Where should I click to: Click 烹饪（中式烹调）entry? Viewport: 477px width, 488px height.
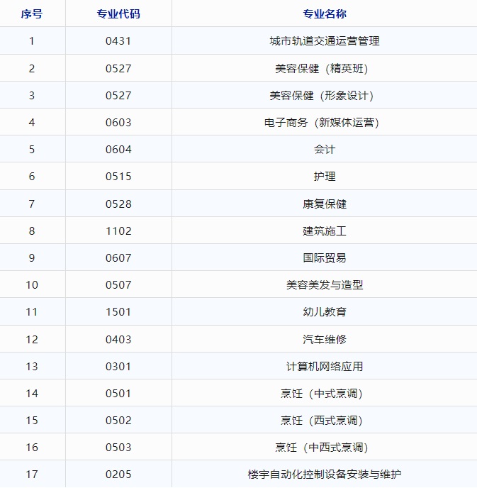pos(324,394)
